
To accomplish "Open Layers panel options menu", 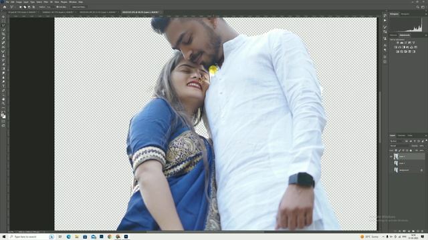I will click(426, 135).
